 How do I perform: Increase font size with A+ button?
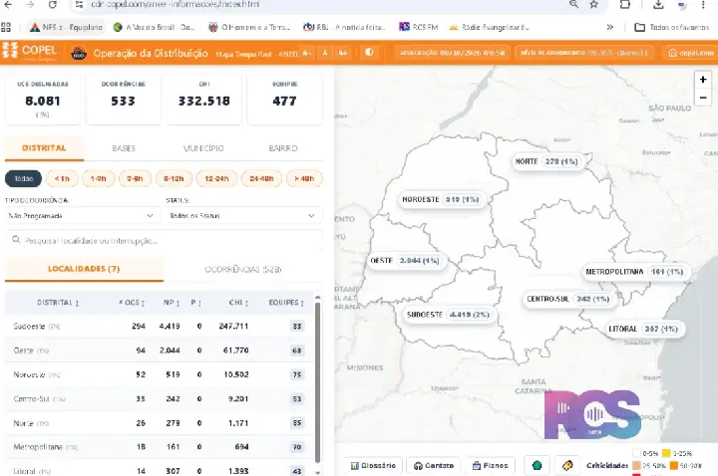(343, 53)
